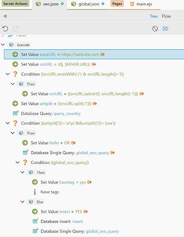This screenshot has height=237, width=184.
Task: Click the disable (circle-slash) toolbar icon
Action: tap(155, 29)
